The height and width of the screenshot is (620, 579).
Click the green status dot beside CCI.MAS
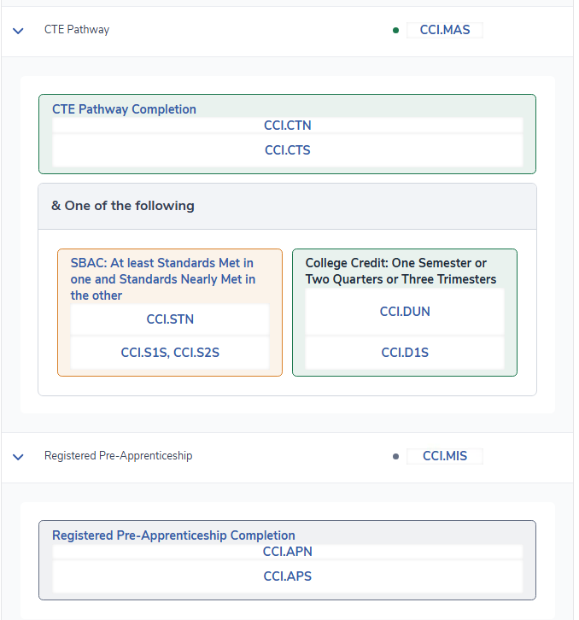(395, 31)
